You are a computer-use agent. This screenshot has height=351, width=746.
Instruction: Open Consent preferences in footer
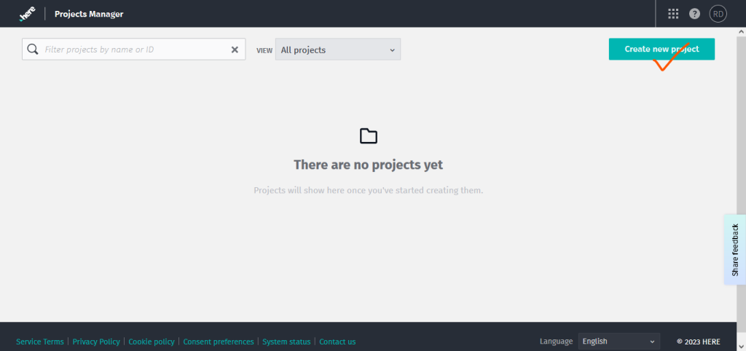click(219, 342)
